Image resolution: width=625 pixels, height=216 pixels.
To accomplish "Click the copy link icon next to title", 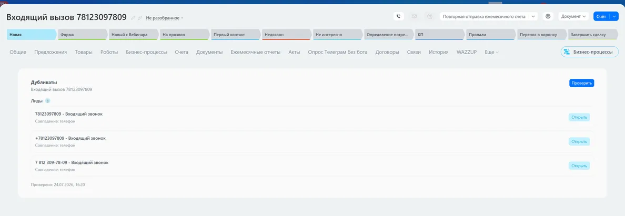I will click(x=139, y=17).
